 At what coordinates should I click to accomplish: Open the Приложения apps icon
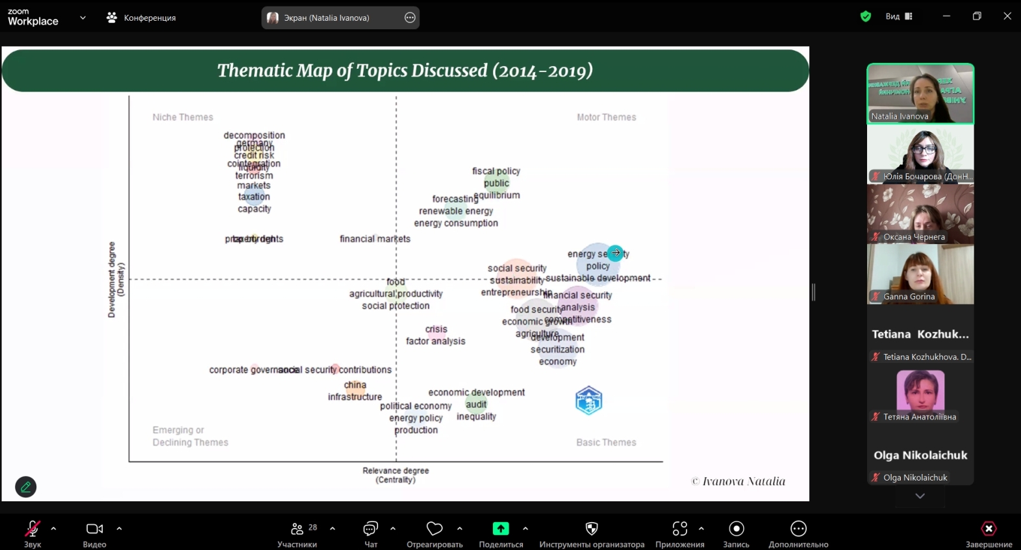pos(680,529)
